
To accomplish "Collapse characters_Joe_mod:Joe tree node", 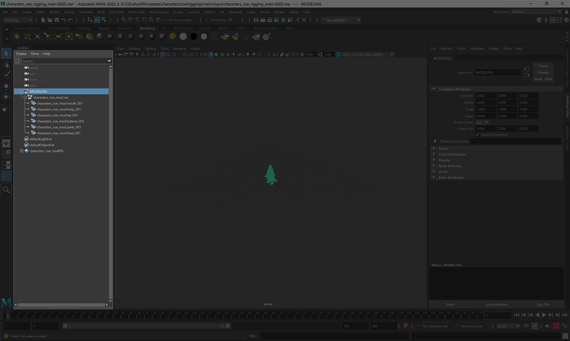I will pyautogui.click(x=25, y=97).
